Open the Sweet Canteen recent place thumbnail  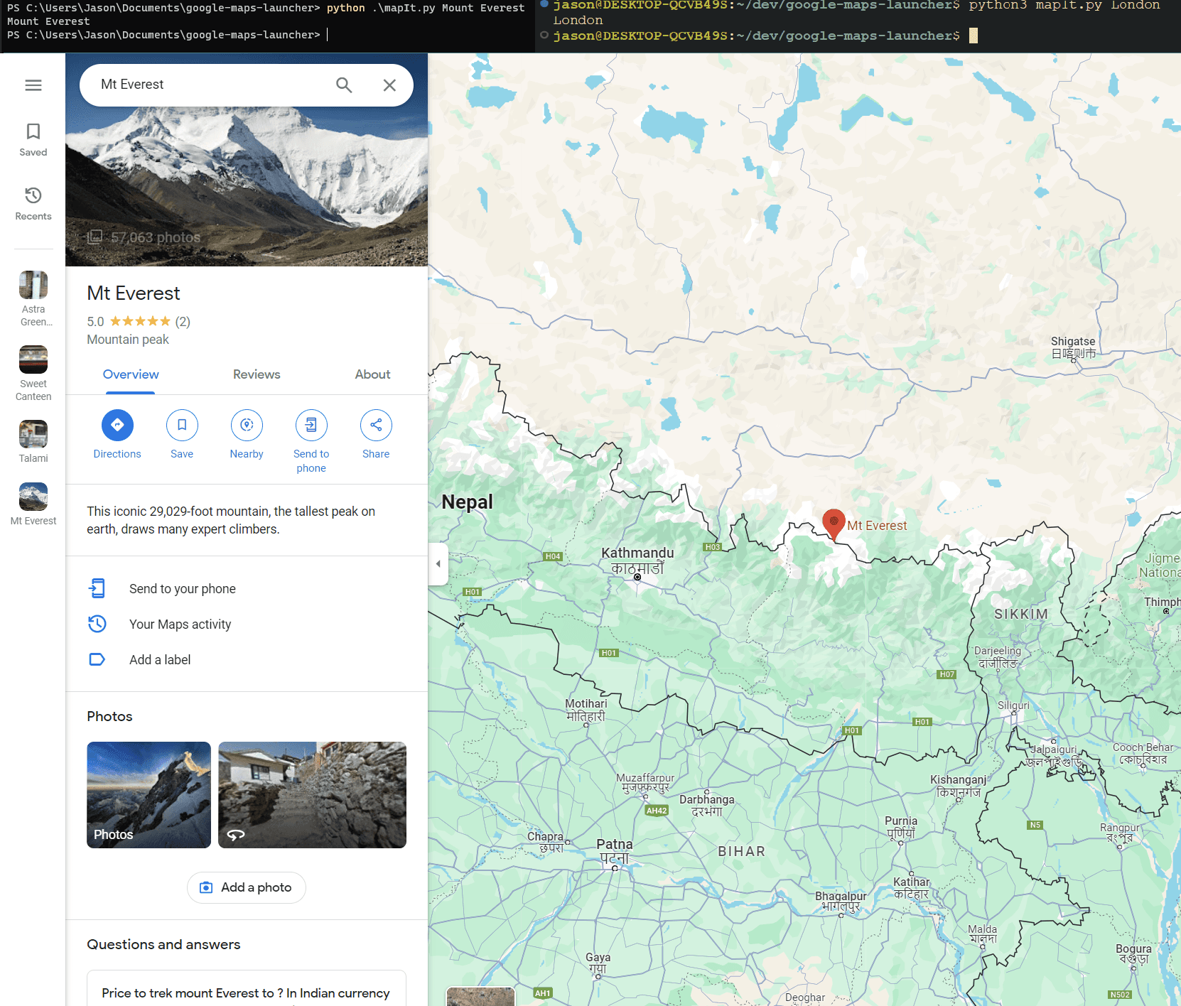pos(33,359)
